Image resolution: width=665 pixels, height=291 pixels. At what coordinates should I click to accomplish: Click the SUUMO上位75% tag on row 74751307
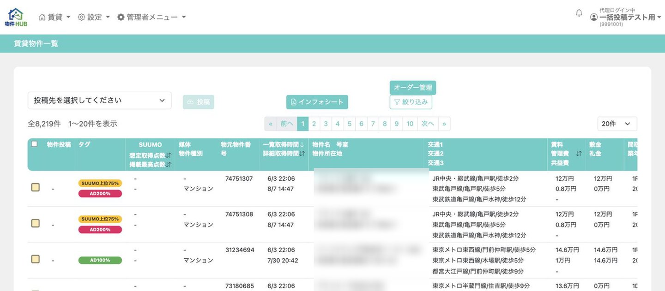(x=100, y=183)
